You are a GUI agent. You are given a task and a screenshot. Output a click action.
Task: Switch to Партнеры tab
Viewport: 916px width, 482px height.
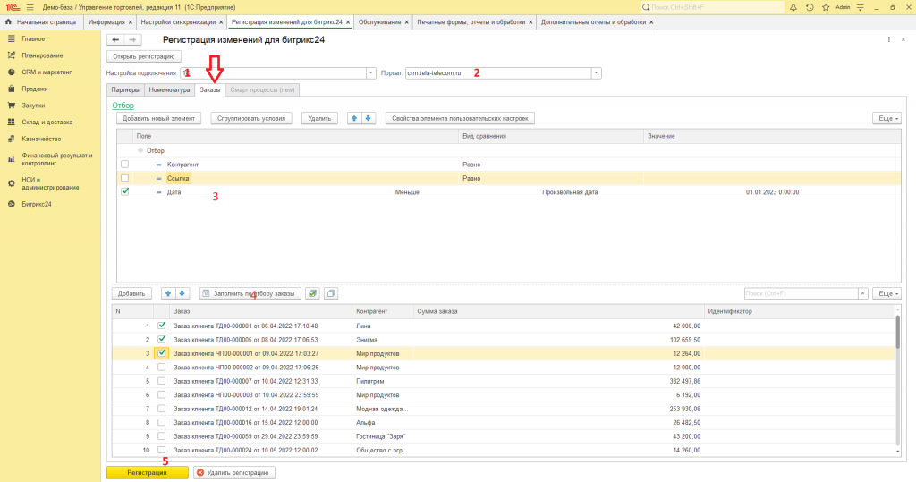tap(125, 90)
